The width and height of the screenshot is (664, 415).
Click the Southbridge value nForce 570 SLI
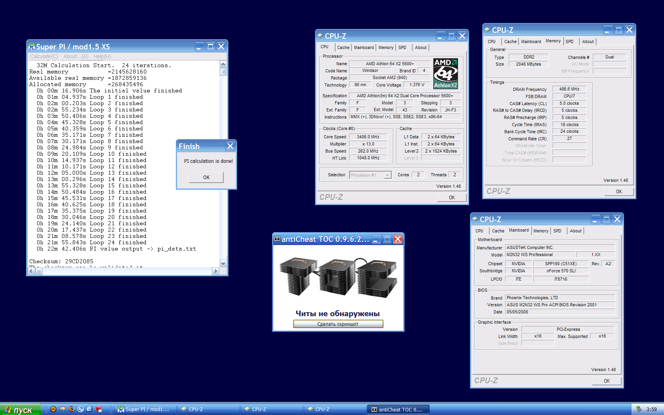click(x=561, y=271)
